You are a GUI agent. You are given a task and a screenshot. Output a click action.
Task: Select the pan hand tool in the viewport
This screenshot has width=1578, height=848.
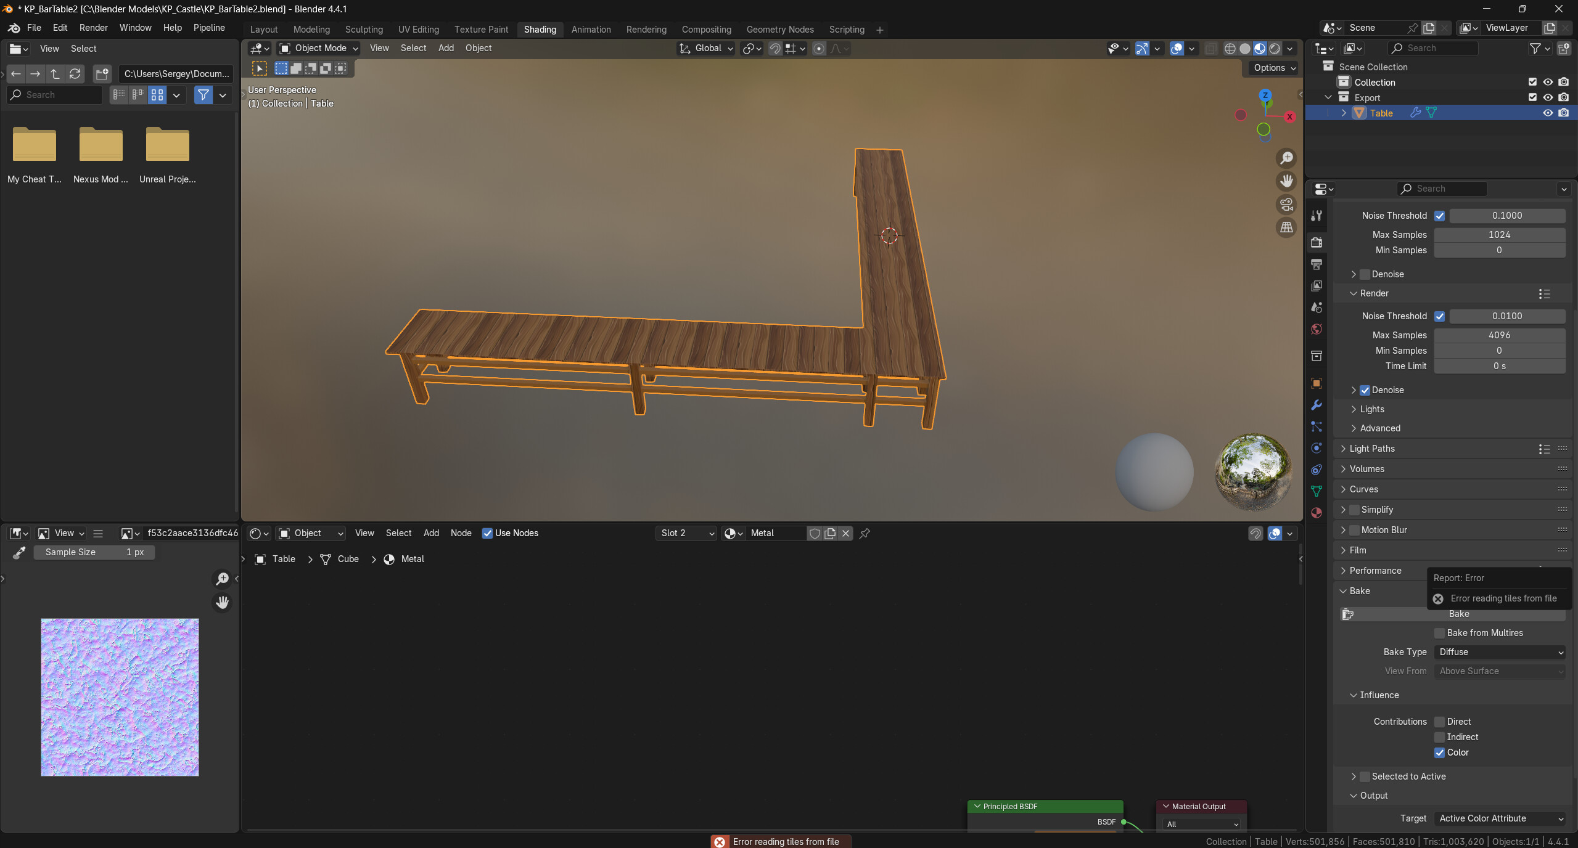[1286, 181]
